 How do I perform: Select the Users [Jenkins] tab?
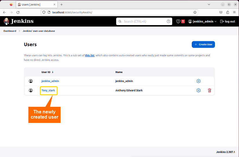(x=37, y=5)
